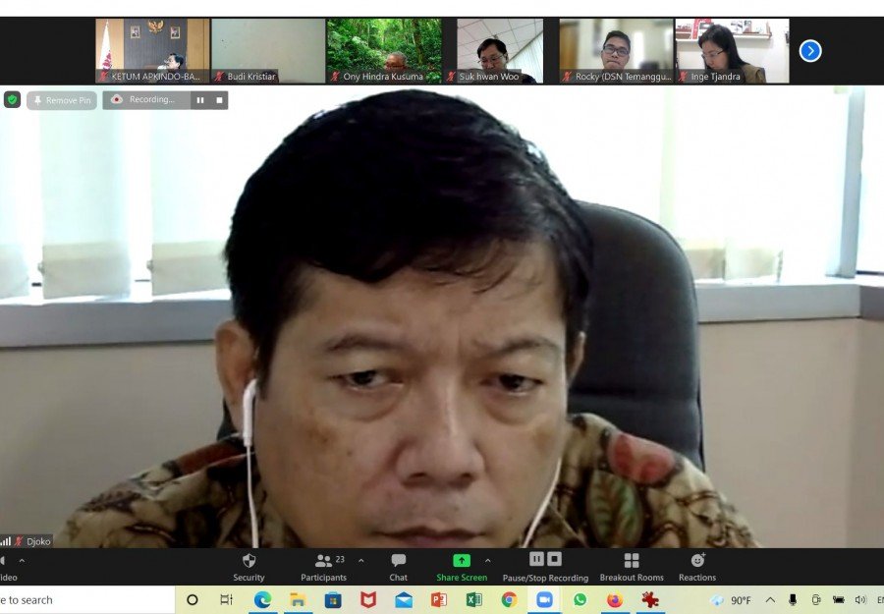Pause recording from the bottom toolbar

(536, 559)
